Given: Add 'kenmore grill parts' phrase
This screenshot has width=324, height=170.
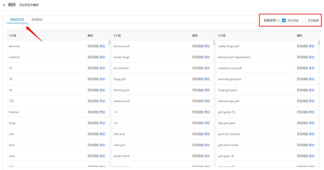Looking at the screenshot, I should click(311, 79).
